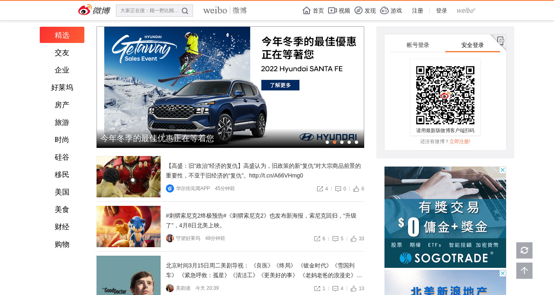Viewport: 554px width, 295px height.
Task: Open The Good Doctor thumbnail
Action: 129,275
